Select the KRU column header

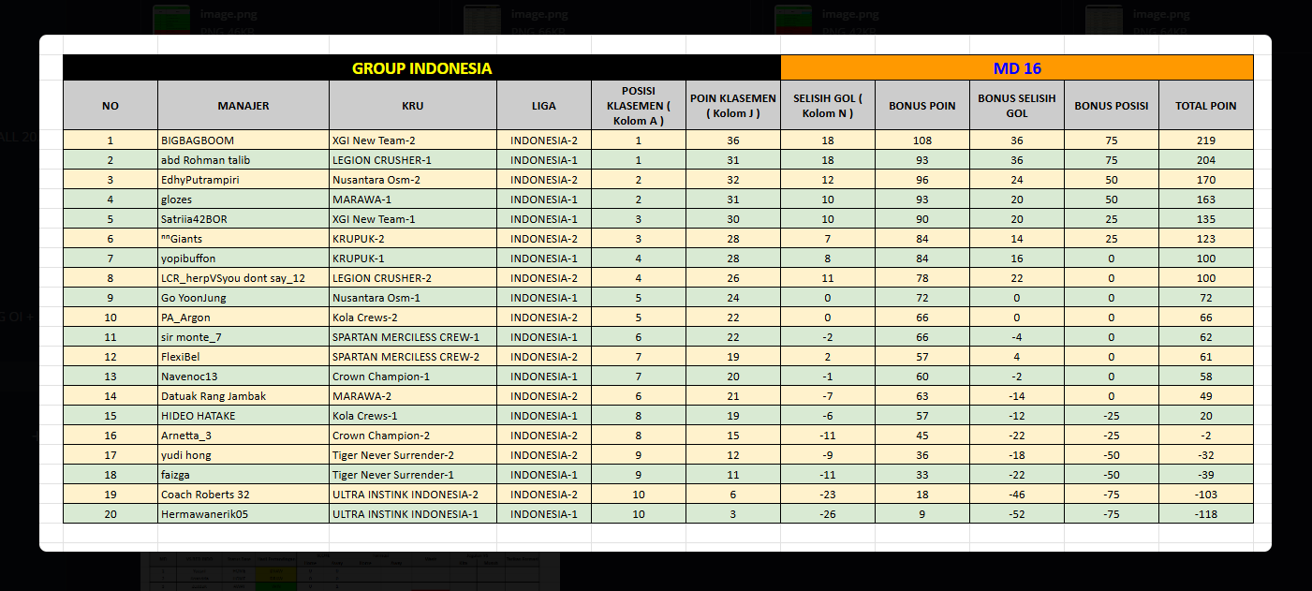(413, 106)
